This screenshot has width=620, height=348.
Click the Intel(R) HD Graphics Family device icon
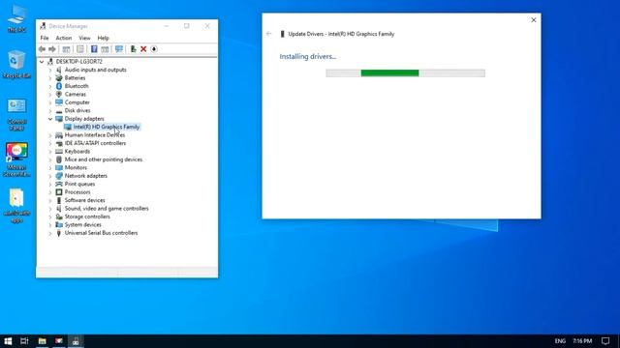(68, 127)
